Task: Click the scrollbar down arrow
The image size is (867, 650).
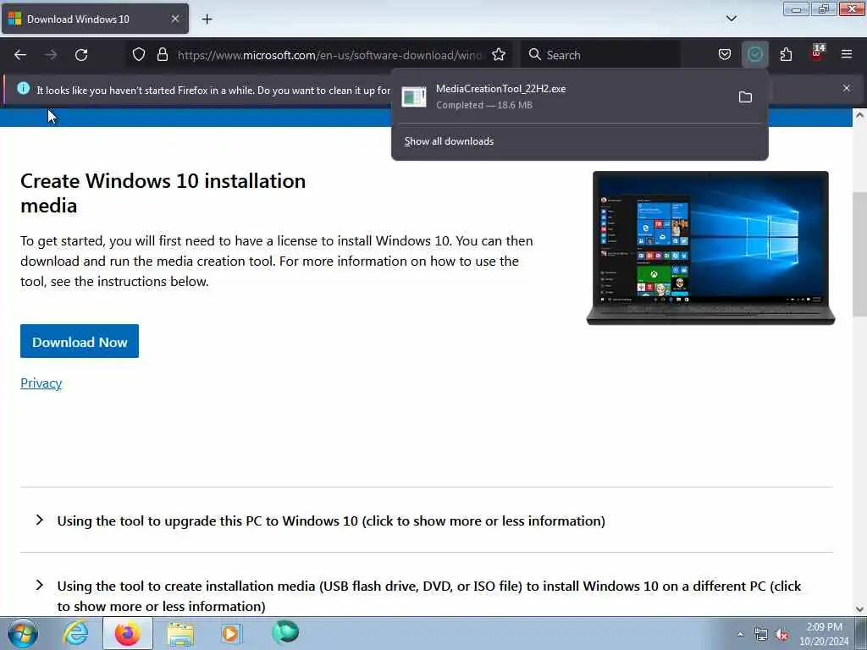Action: click(859, 609)
